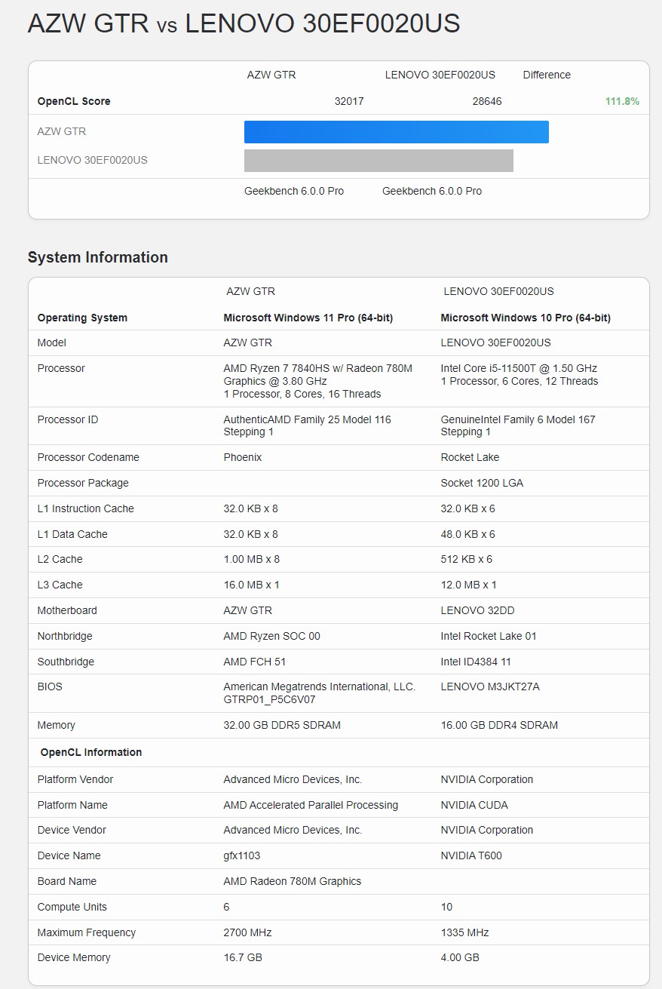
Task: Click the Intel Core i5-11500T processor entry
Action: pos(519,368)
